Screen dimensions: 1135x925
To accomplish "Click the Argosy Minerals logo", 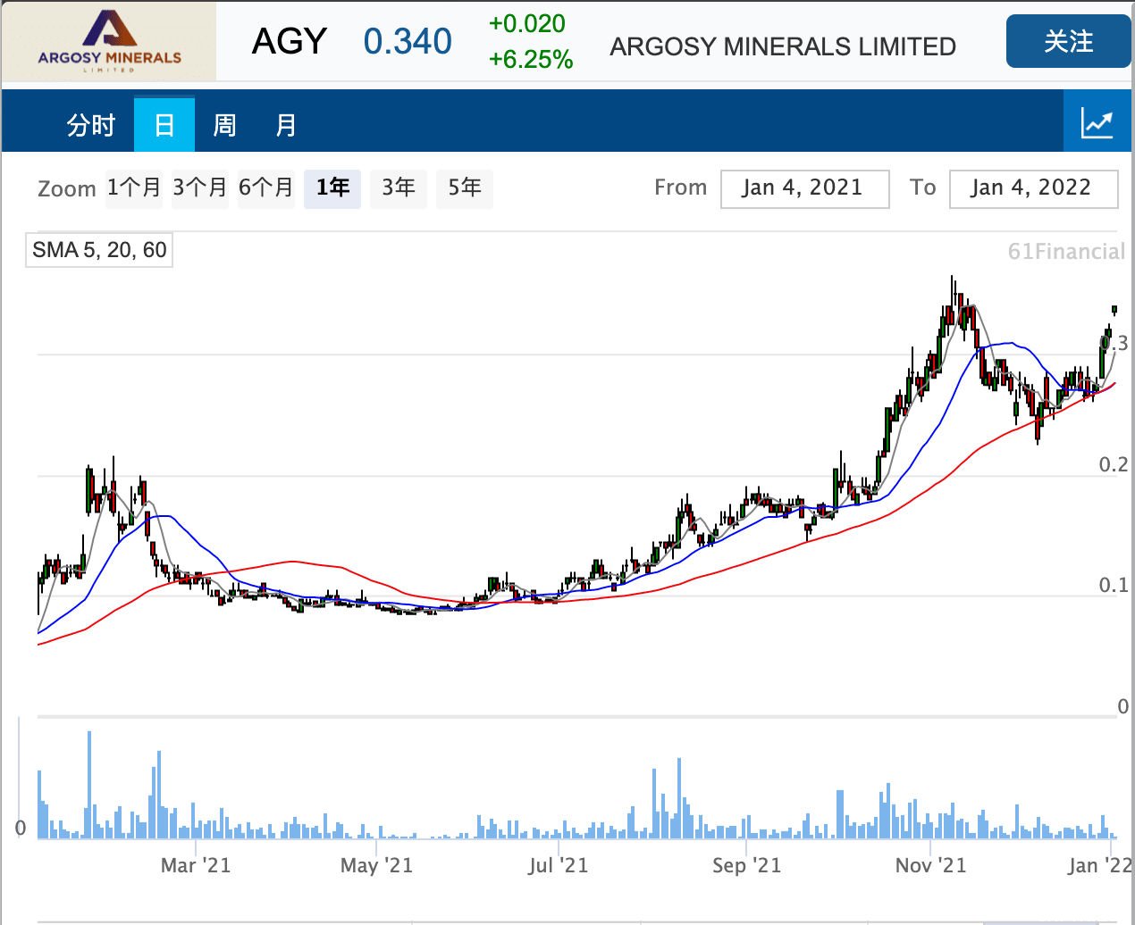I will pyautogui.click(x=109, y=41).
